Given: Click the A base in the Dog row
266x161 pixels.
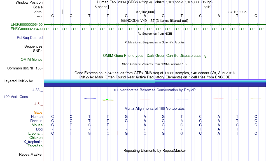Looking at the screenshot, I should (x=219, y=129).
